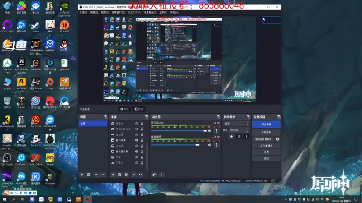Image resolution: width=362 pixels, height=203 pixels.
Task: Hide the 窗口采集 source via eye icon
Action: 137,140
